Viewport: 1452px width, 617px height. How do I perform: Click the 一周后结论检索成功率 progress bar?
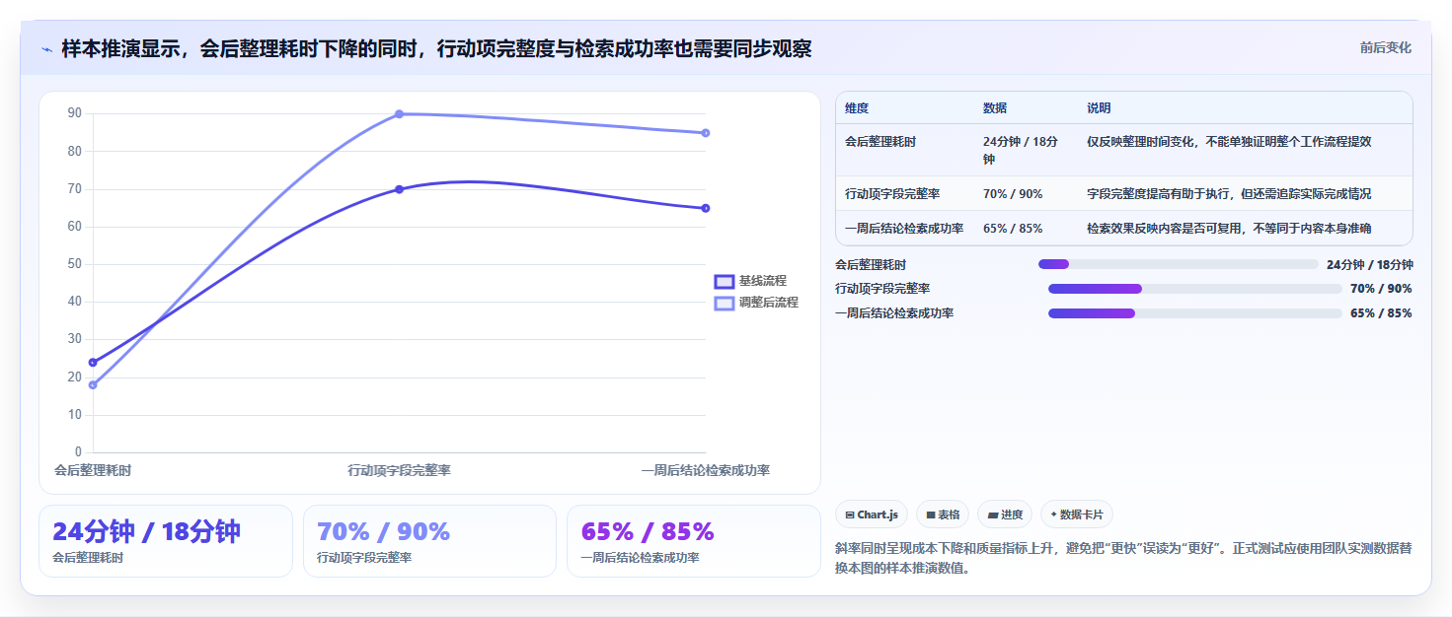pos(1195,313)
